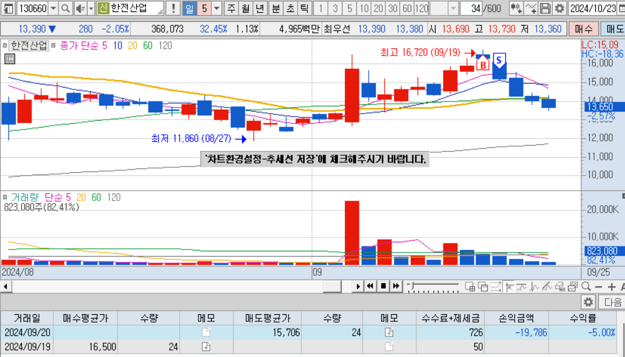Toggle the 년 yearly period button
The width and height of the screenshot is (625, 357).
pos(260,8)
